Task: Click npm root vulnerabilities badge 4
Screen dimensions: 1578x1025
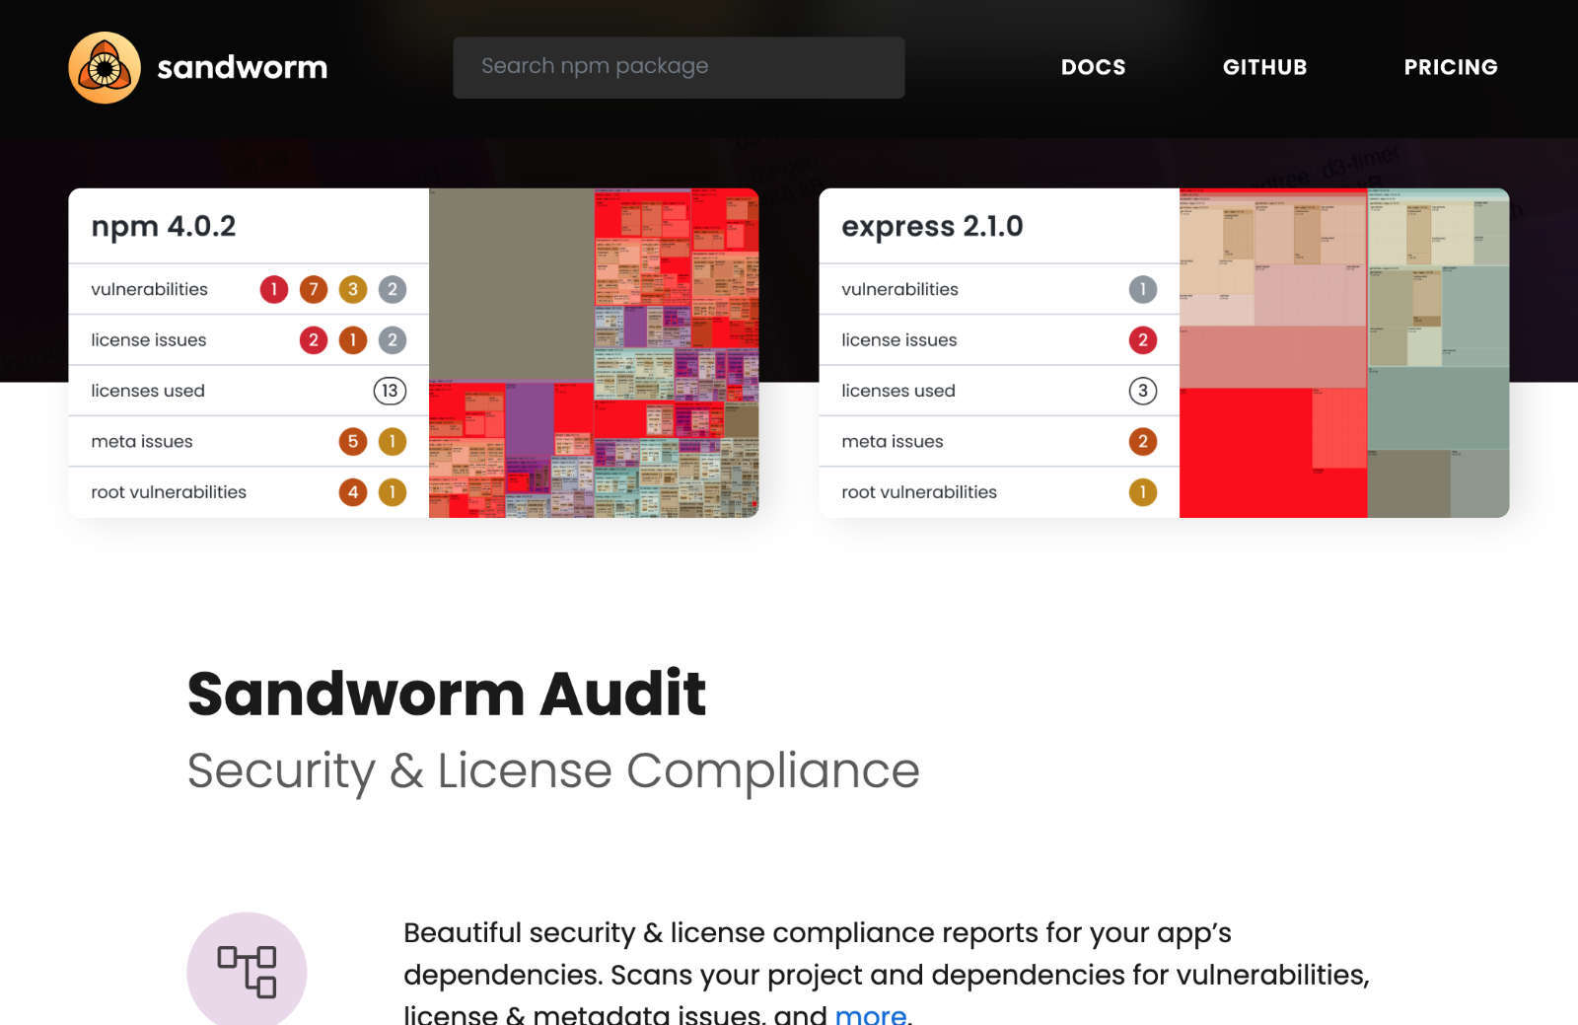Action: (x=353, y=492)
